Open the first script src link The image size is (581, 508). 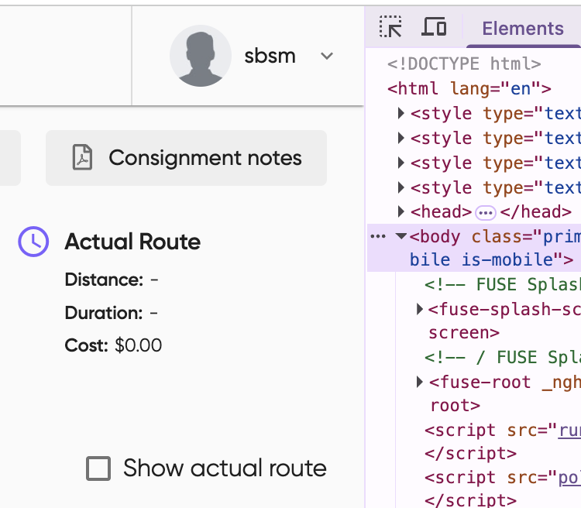pyautogui.click(x=569, y=431)
